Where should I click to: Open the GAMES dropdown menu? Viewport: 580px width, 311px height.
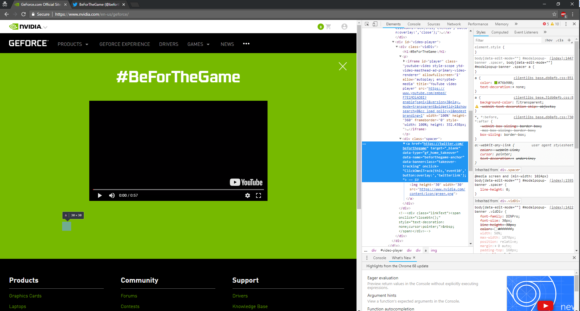point(198,44)
